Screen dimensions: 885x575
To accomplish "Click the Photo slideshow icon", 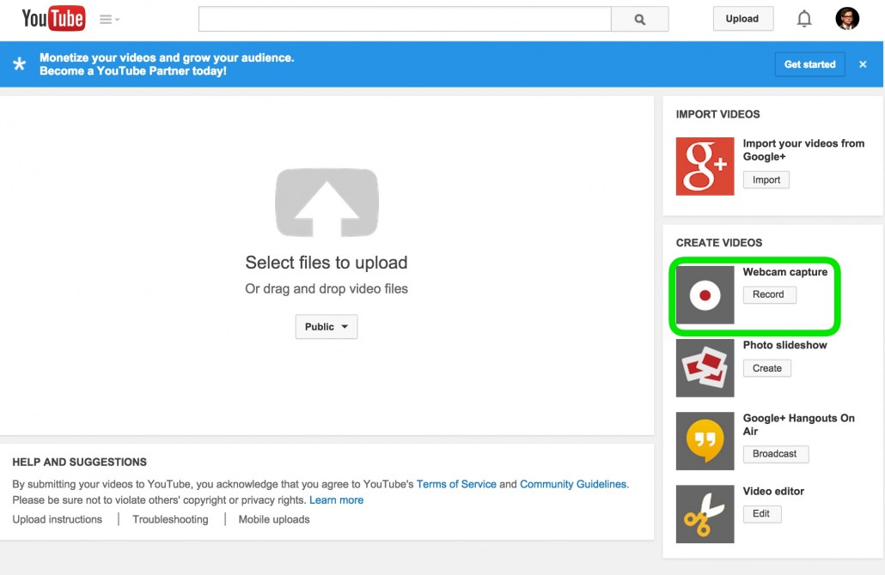I will pyautogui.click(x=705, y=368).
